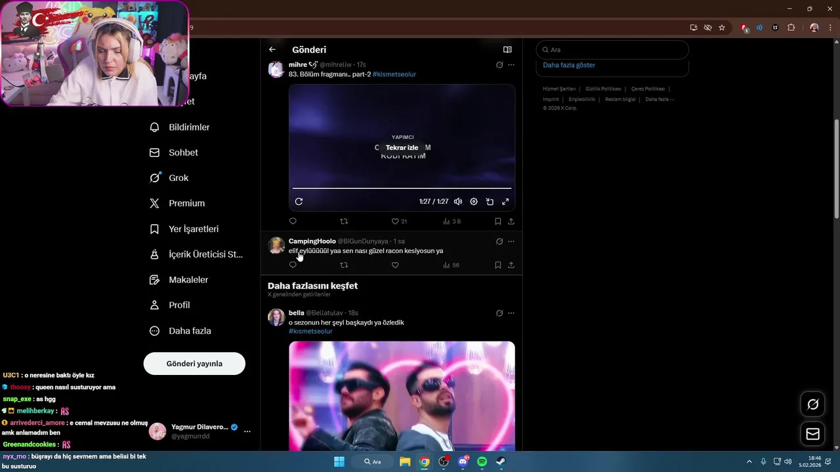Open Yer İşaretleri in sidebar
The height and width of the screenshot is (472, 840).
click(184, 229)
